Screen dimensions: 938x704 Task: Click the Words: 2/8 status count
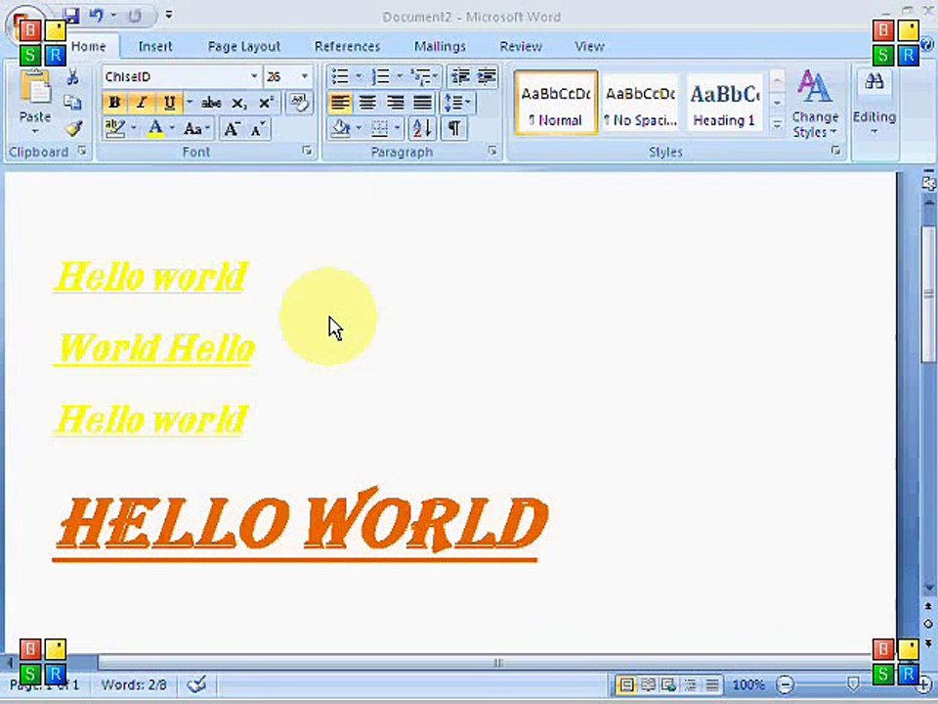pyautogui.click(x=134, y=684)
